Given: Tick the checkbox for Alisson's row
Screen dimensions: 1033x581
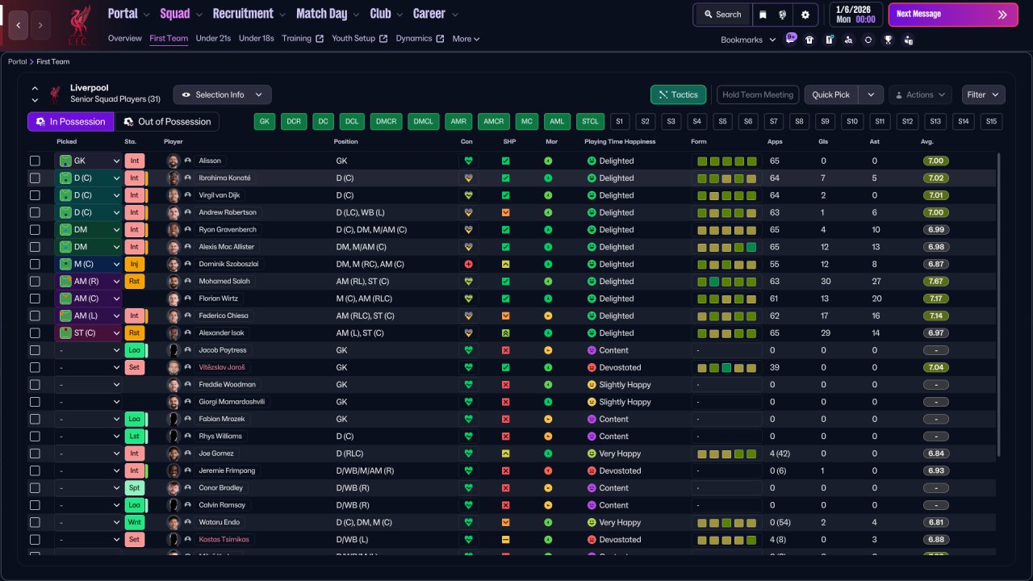Looking at the screenshot, I should 35,161.
